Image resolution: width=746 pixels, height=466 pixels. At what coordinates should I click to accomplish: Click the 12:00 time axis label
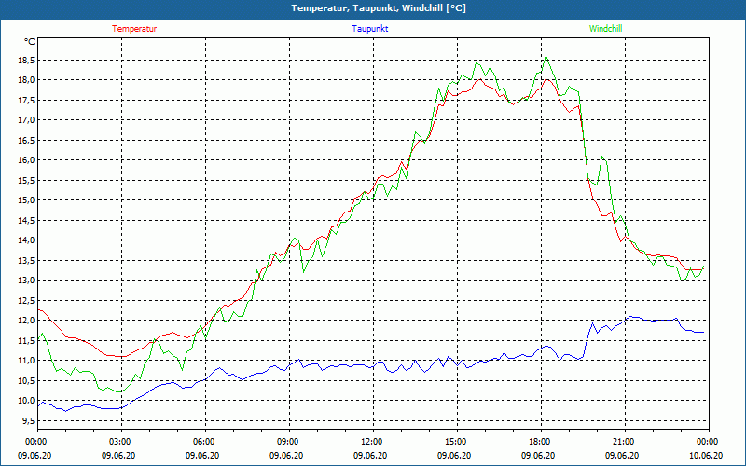click(373, 441)
